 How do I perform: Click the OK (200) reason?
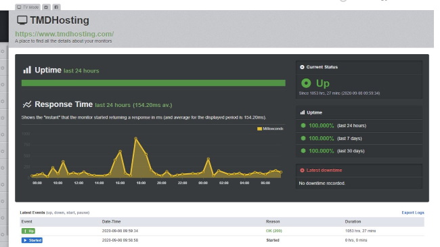274,231
